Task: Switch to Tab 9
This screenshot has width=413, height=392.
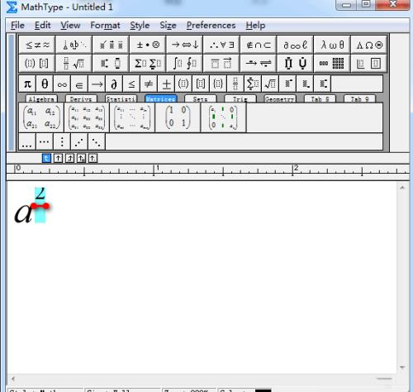Action: (360, 98)
